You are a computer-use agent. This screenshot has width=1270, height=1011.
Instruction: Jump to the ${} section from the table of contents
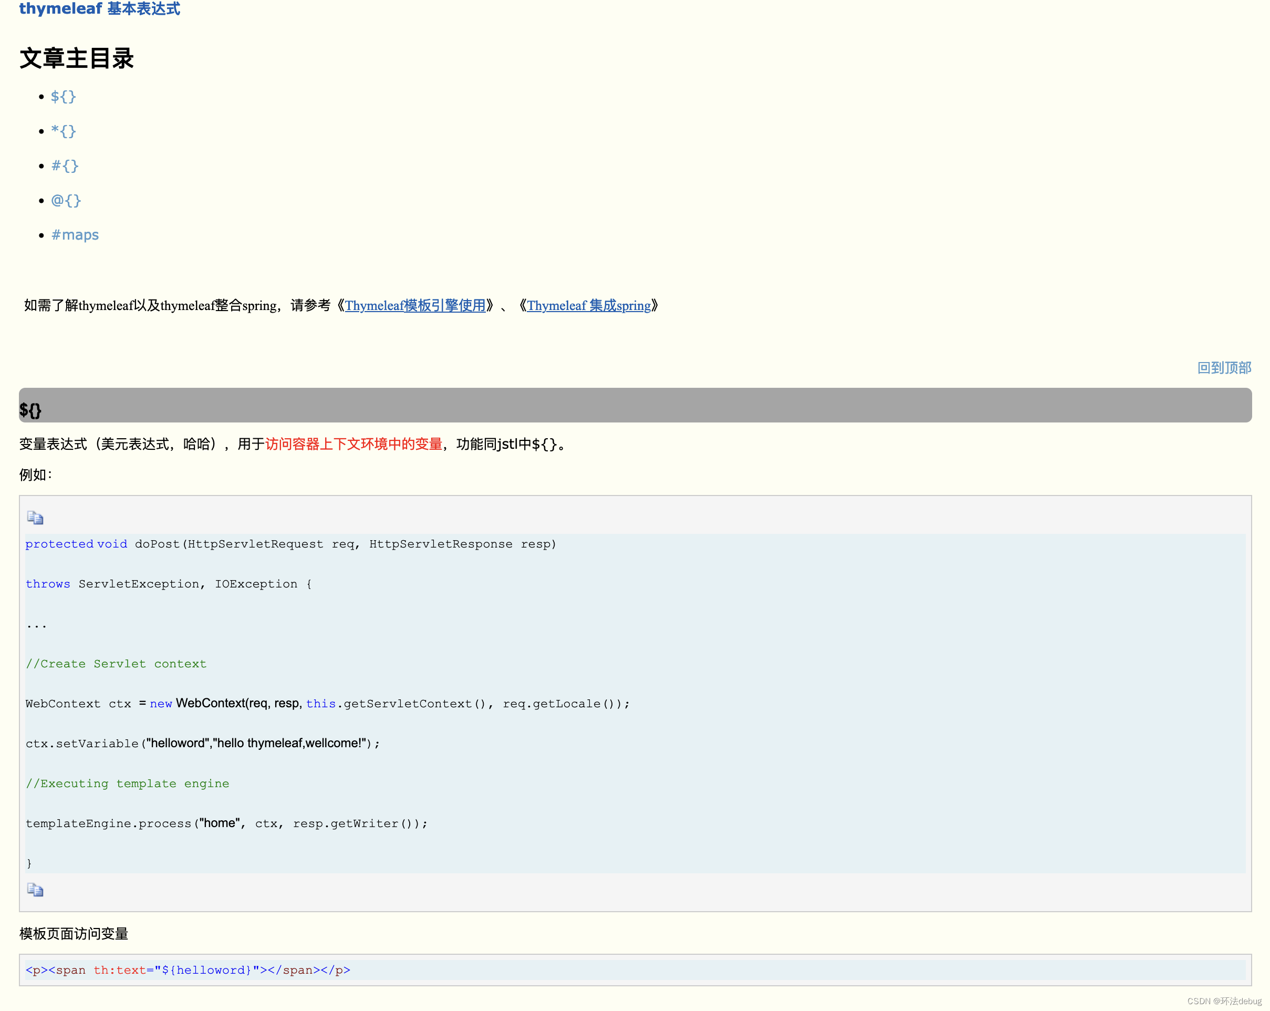(63, 97)
